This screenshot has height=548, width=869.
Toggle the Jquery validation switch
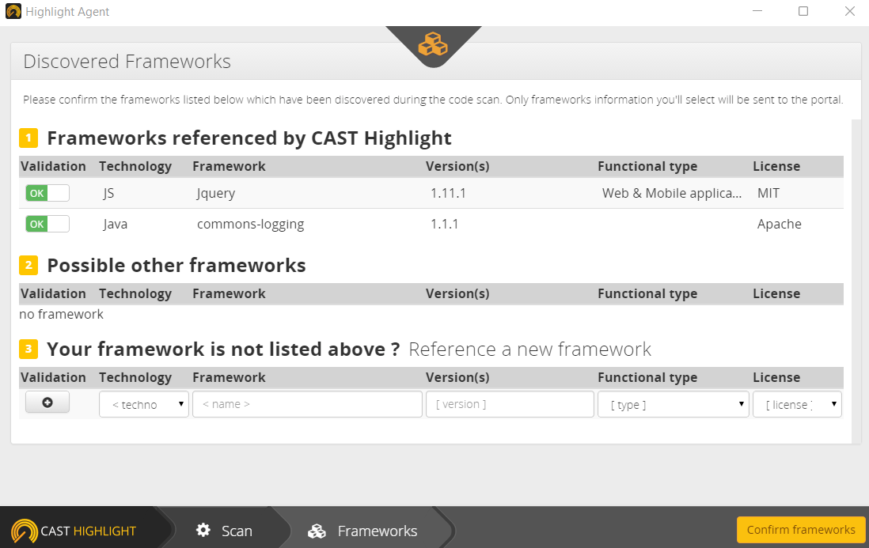(47, 193)
